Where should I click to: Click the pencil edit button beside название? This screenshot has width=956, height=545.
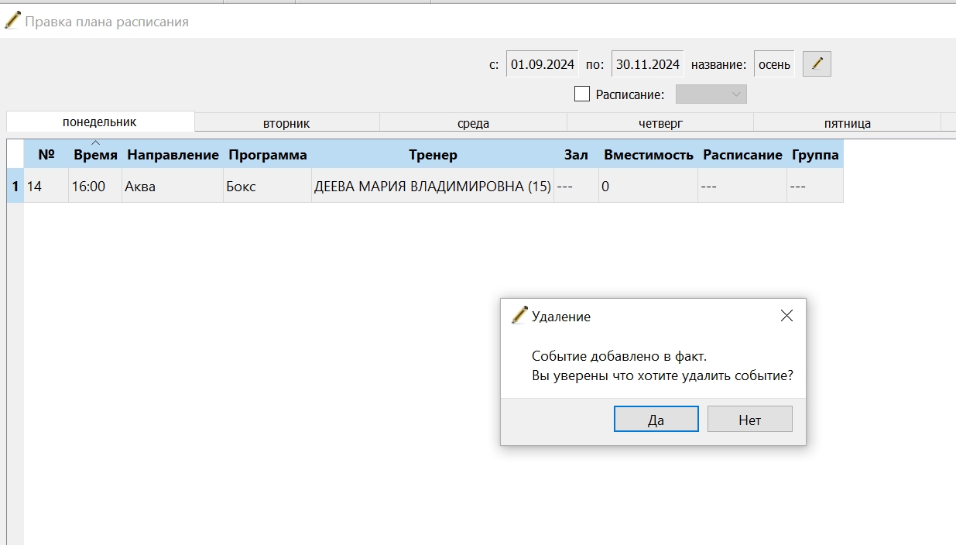817,64
